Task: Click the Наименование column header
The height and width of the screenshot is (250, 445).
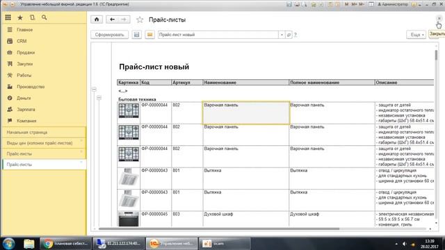Action: click(245, 83)
